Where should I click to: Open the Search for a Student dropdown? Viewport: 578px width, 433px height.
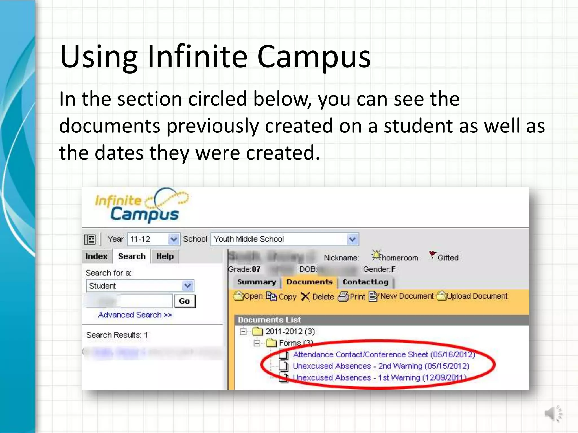140,286
